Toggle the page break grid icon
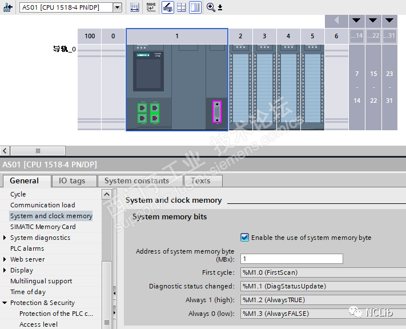406x329 pixels. [x=182, y=7]
